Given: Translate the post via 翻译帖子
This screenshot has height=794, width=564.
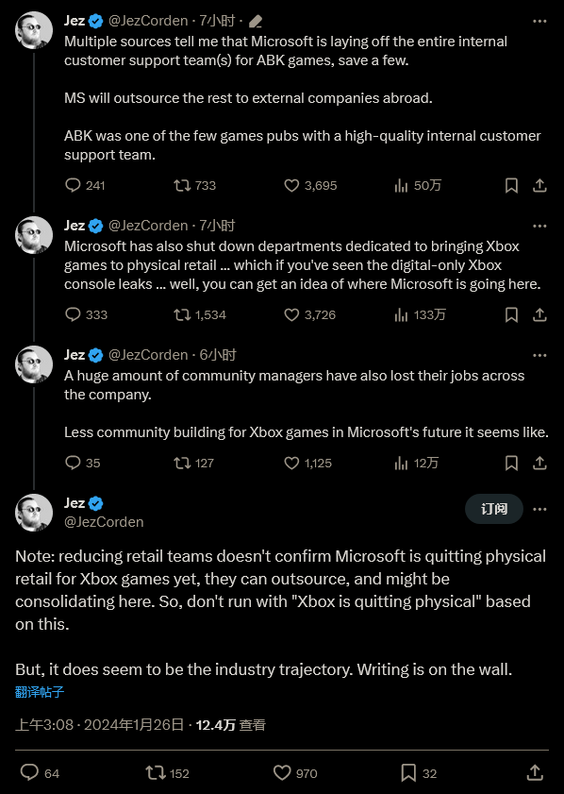Looking at the screenshot, I should click(40, 692).
